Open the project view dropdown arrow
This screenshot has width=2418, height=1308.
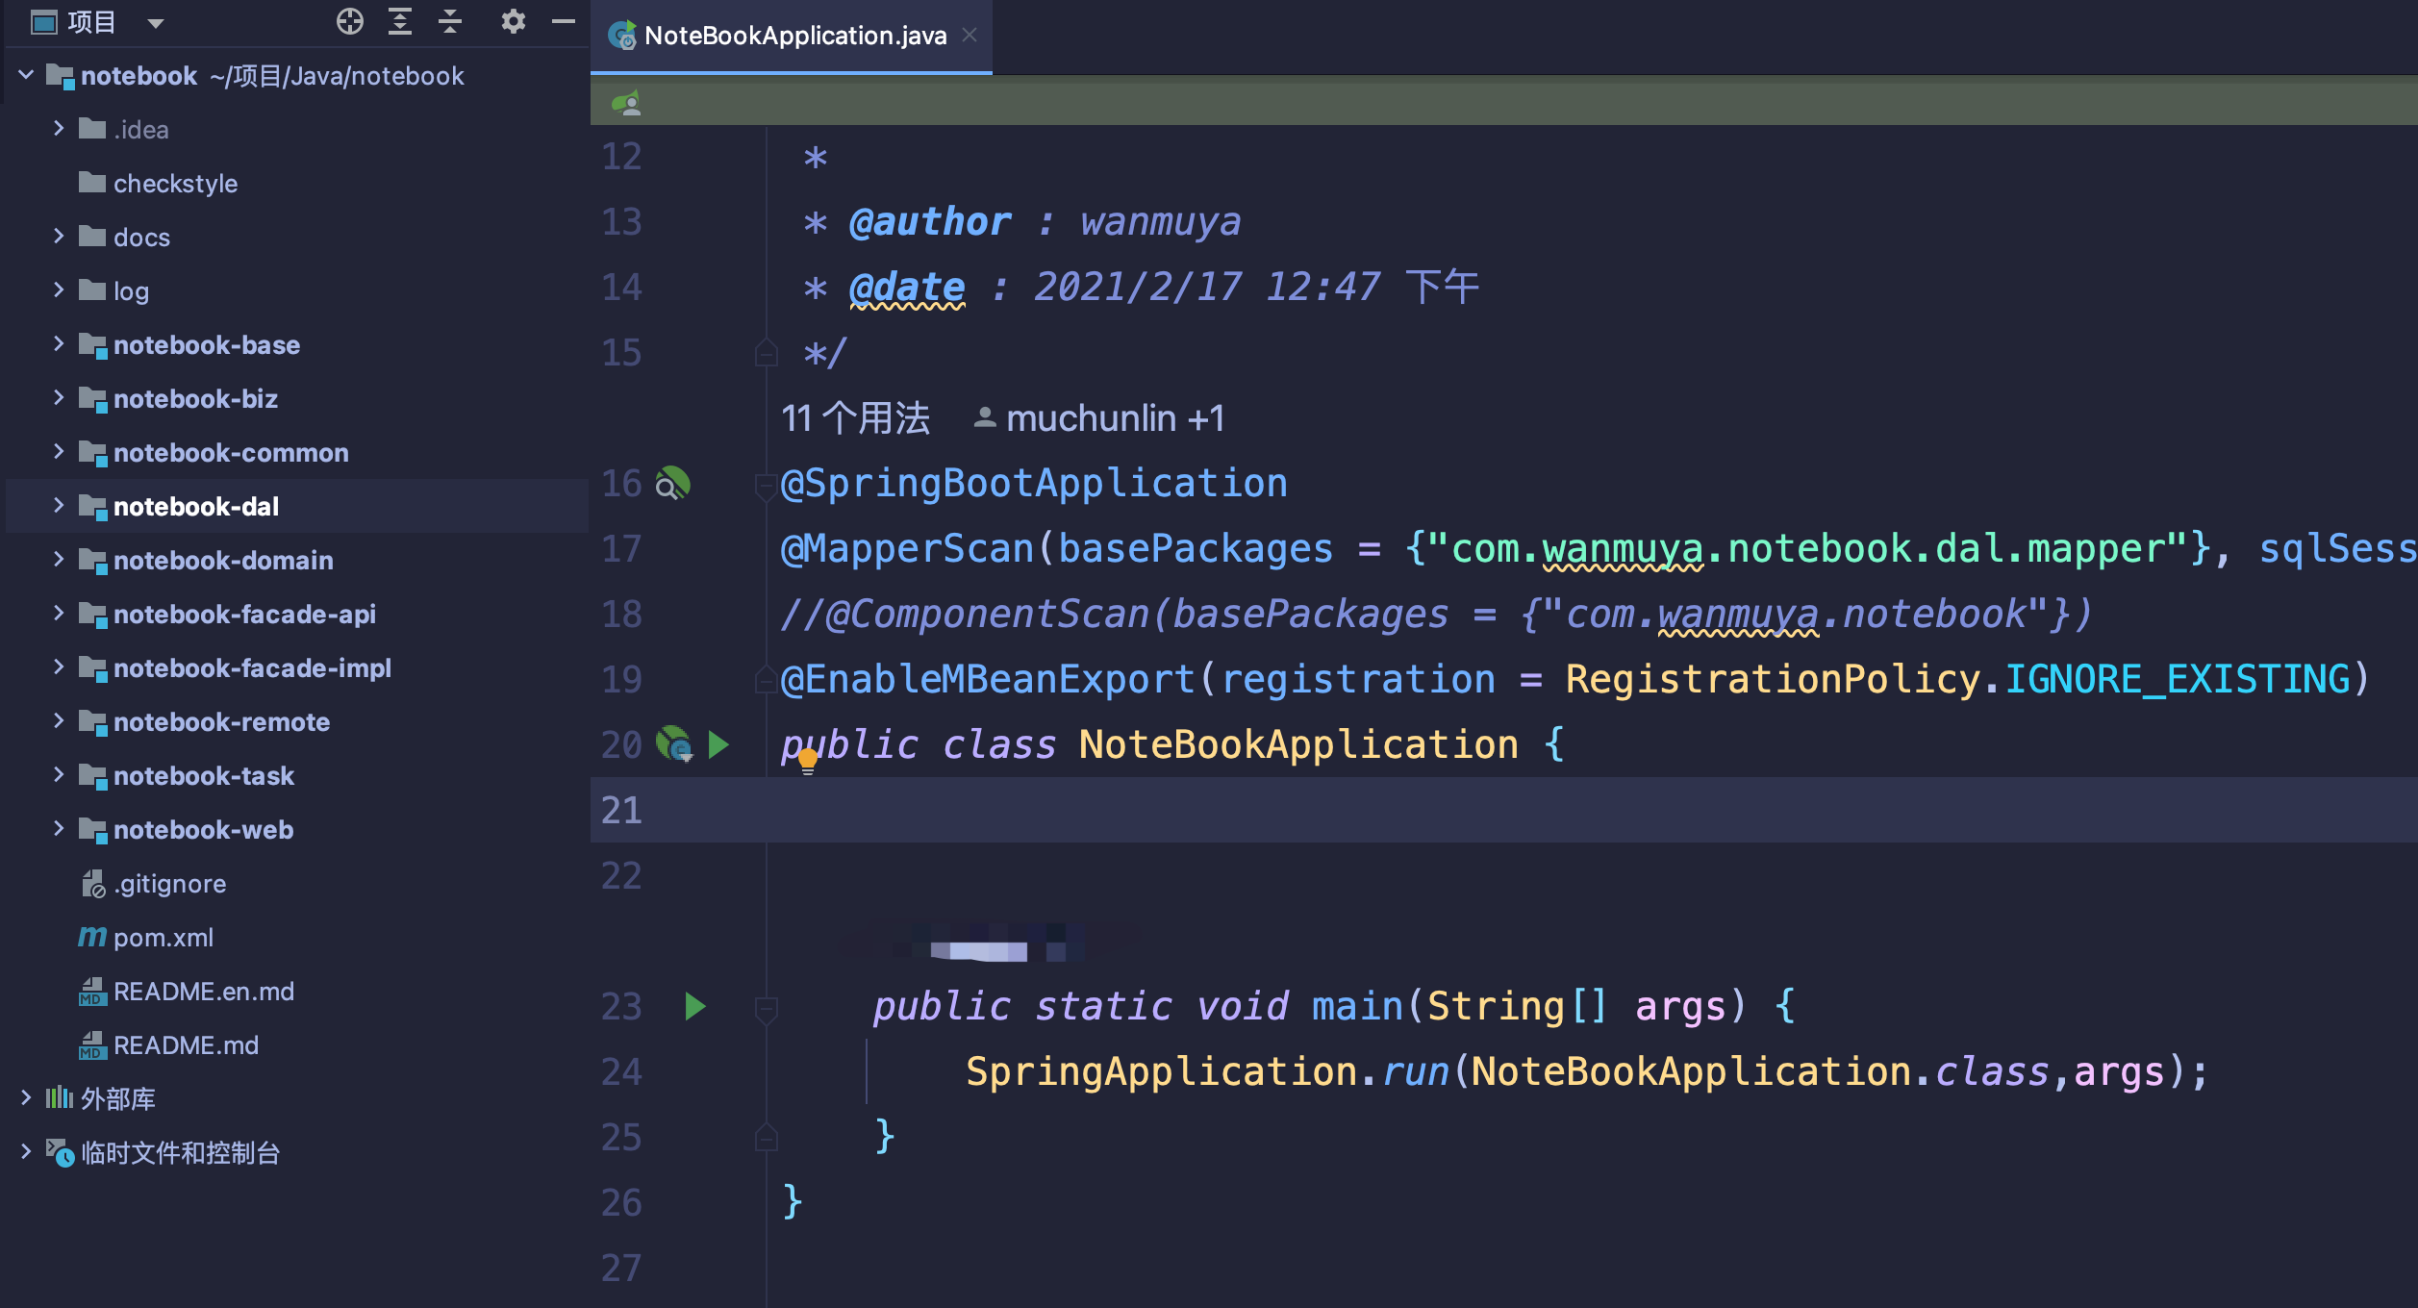tap(156, 23)
